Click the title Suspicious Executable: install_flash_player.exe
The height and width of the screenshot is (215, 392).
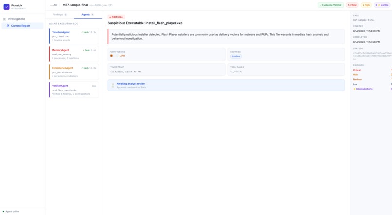tap(145, 23)
